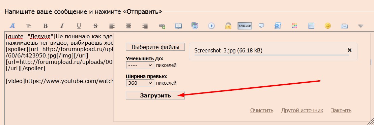Click the Screenshot_3.jpg (66.18 kB) file name
Screen dimensions: 374x125
228,50
